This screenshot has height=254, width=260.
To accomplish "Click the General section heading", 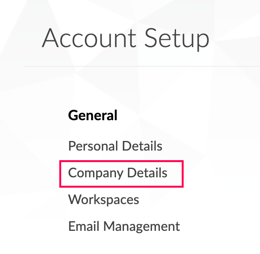I will 93,115.
